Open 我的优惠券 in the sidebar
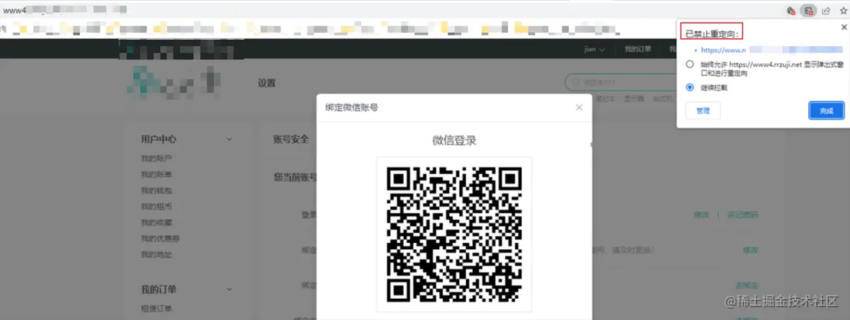850x320 pixels. 160,239
